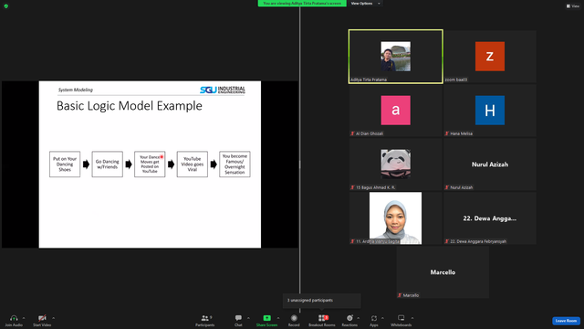Select the zoom baa03 participant tile
This screenshot has width=584, height=329.
pos(490,57)
